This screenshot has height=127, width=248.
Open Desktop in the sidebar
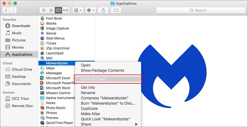coord(19,76)
